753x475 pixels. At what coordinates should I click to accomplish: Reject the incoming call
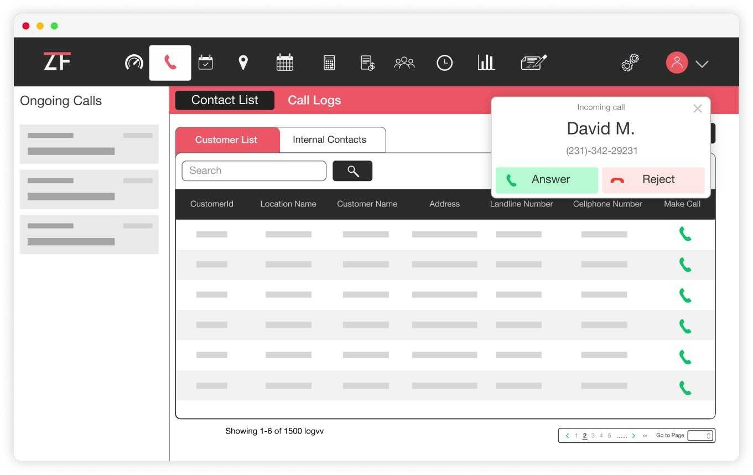pos(653,180)
